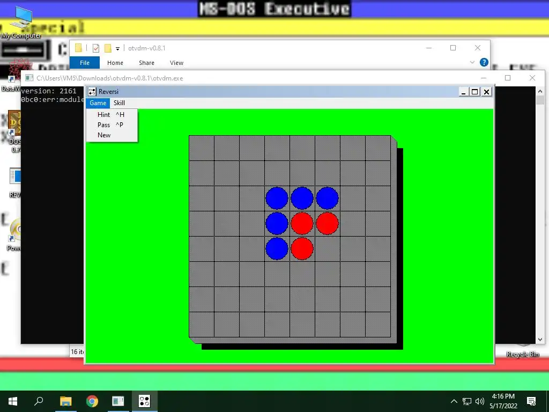Minimize the otvdm-v0.8.1 Explorer window

pyautogui.click(x=429, y=48)
